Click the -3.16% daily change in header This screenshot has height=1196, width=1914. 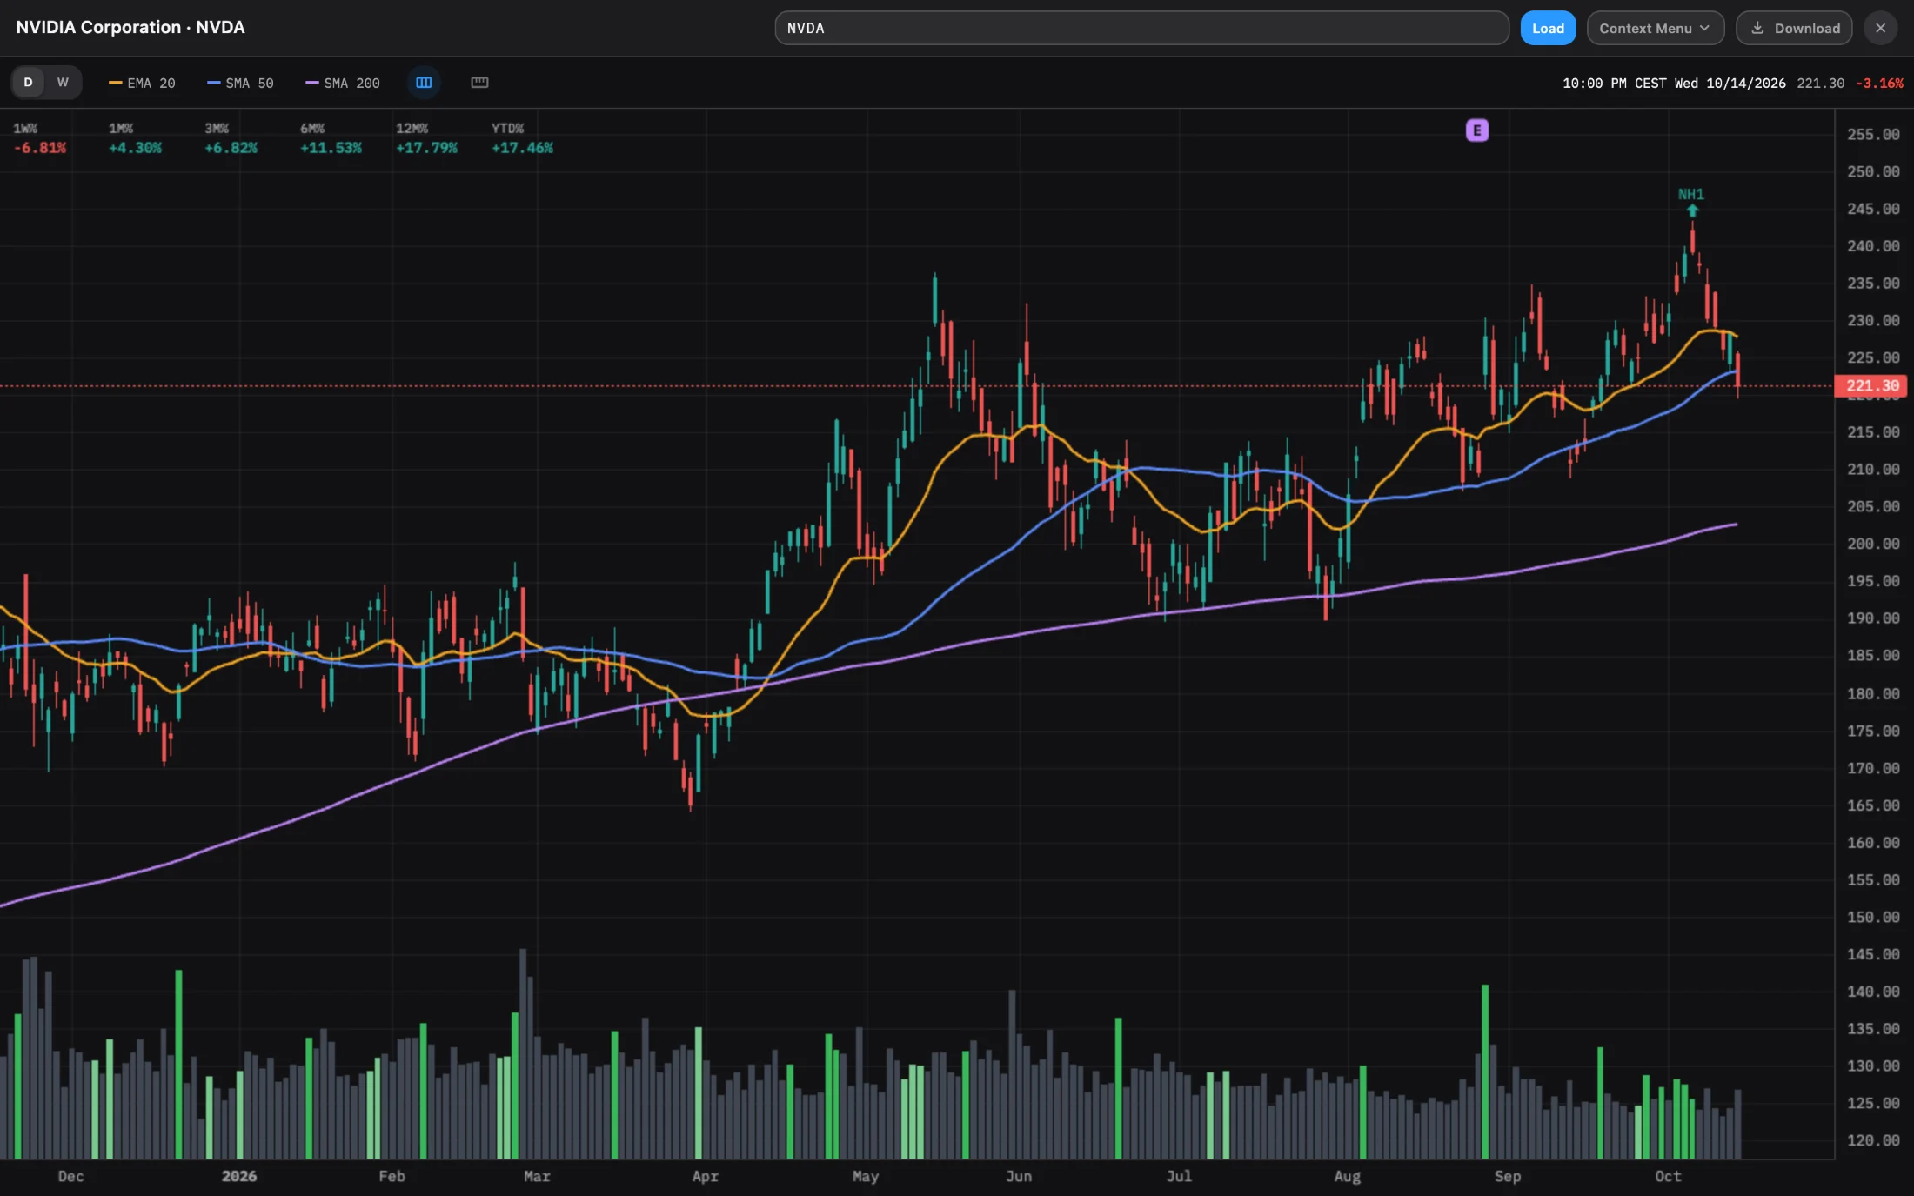tap(1879, 84)
